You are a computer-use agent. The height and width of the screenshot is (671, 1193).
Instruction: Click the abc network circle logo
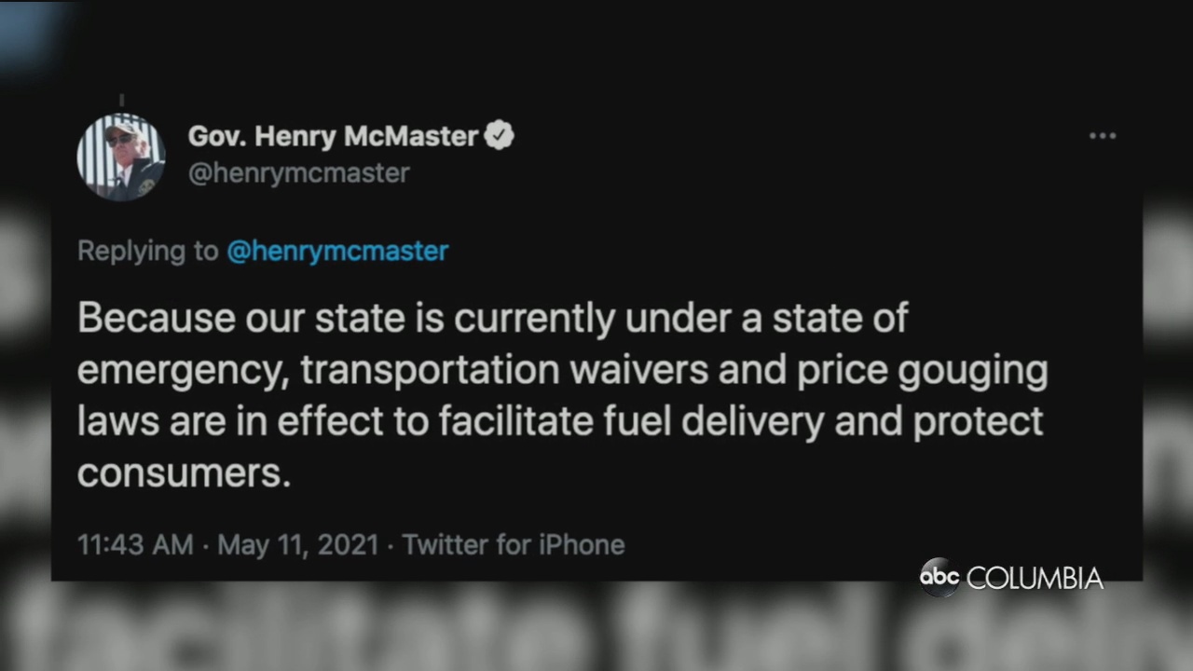click(939, 577)
